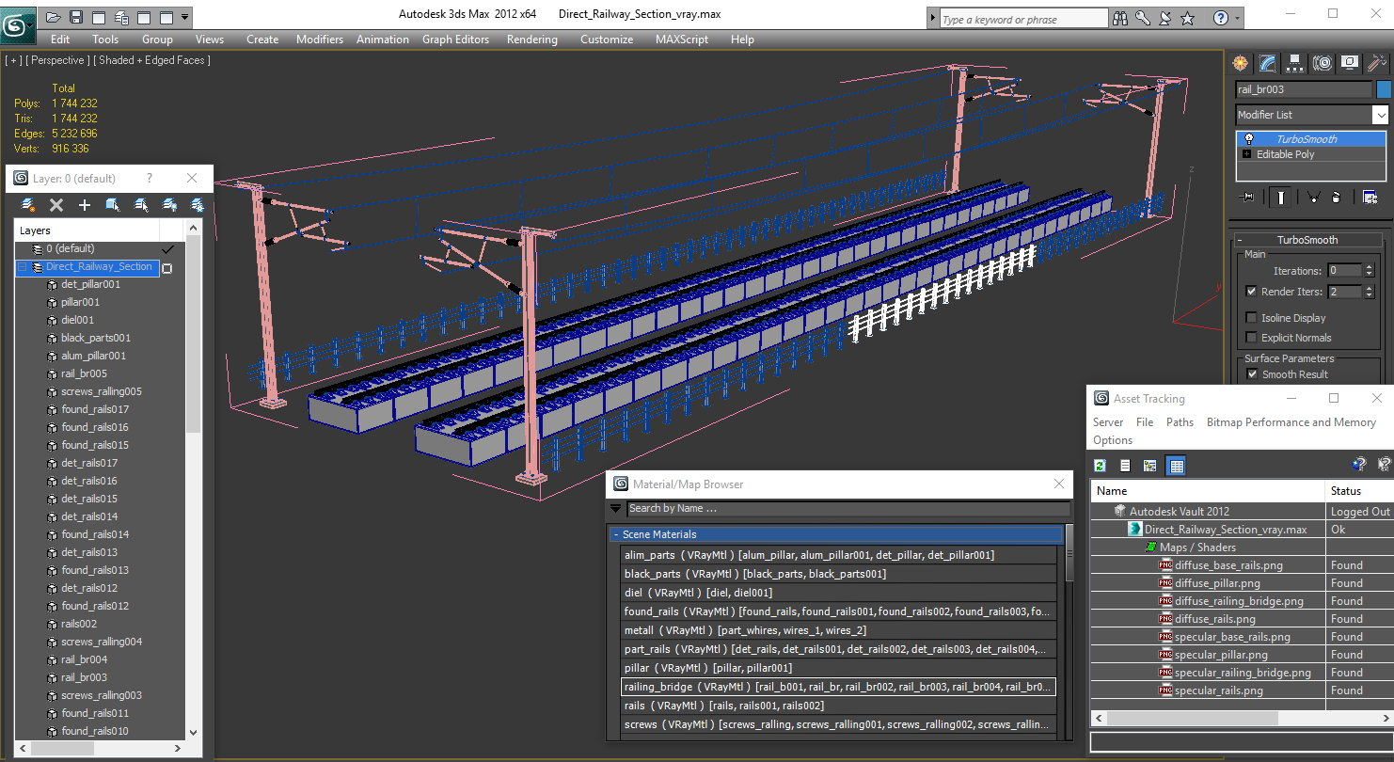This screenshot has width=1394, height=762.
Task: Open the Create command panel tab
Action: [1241, 63]
